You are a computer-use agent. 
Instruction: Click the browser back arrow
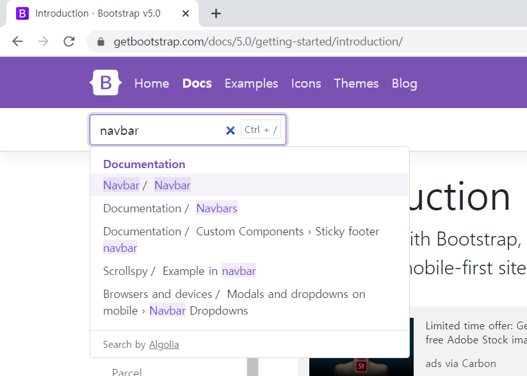(17, 42)
